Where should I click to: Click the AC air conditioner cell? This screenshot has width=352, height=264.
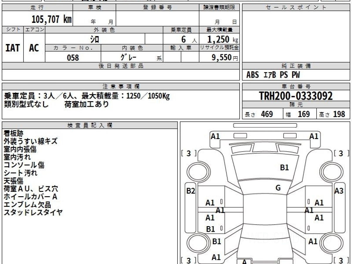point(34,48)
